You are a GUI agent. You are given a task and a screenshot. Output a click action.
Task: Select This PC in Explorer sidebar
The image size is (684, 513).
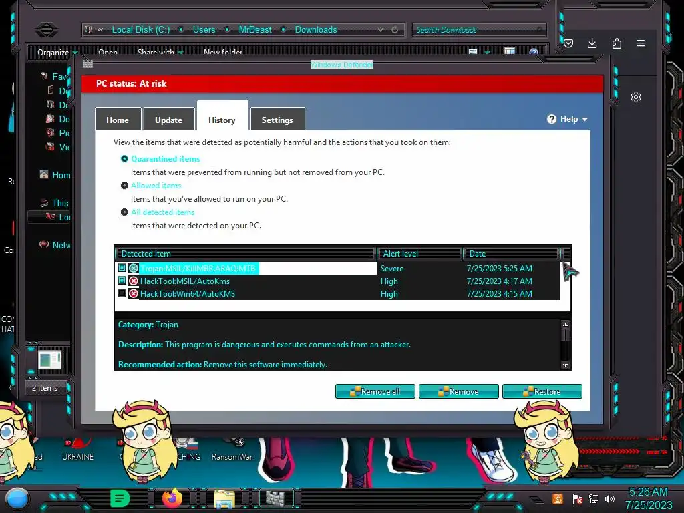(55, 203)
